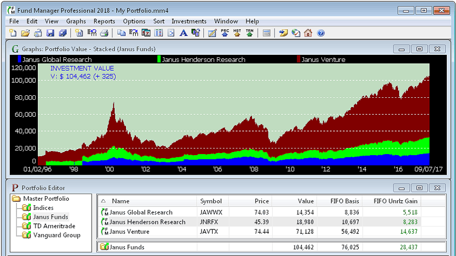Open the Reports menu
The width and height of the screenshot is (456, 256).
pyautogui.click(x=104, y=22)
